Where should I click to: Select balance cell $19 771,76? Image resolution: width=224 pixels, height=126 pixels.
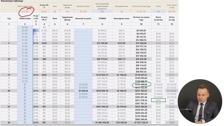point(141,46)
